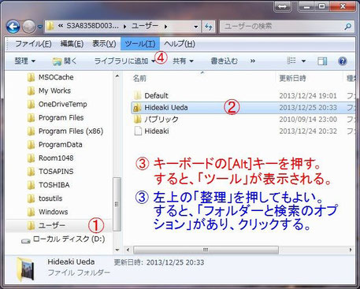The width and height of the screenshot is (360, 289).
Task: Click the Default folder icon
Action: click(137, 95)
